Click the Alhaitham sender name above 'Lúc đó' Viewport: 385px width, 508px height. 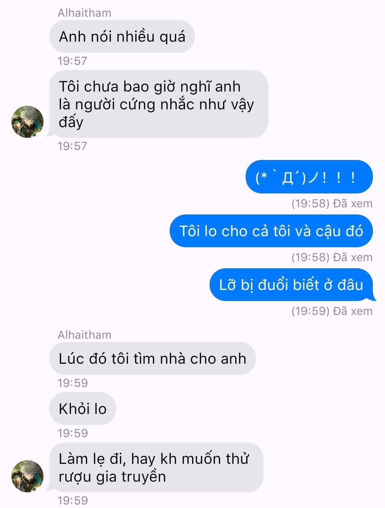tap(84, 335)
